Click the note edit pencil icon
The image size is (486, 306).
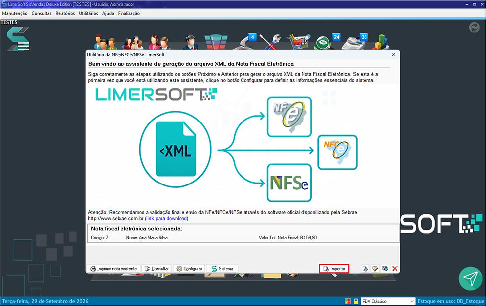click(x=375, y=269)
